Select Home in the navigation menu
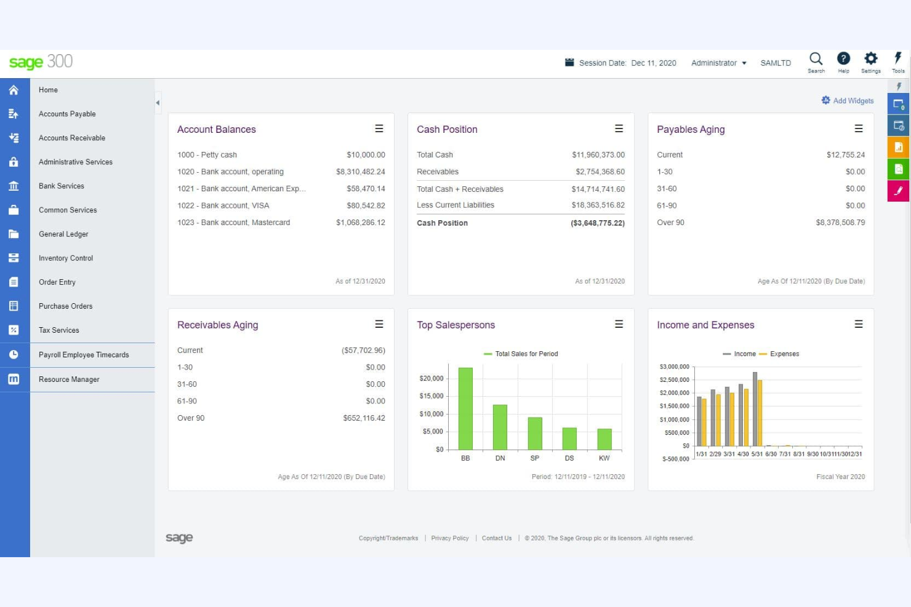The width and height of the screenshot is (911, 607). click(x=48, y=90)
